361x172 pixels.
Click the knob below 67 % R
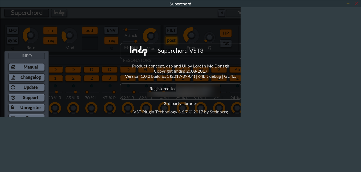[110, 108]
